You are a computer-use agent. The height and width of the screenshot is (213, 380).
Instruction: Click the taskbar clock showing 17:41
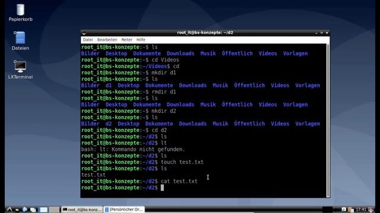tap(361, 209)
